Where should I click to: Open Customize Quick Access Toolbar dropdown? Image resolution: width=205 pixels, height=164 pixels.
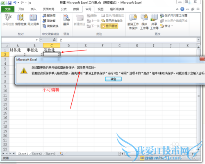(x=30, y=3)
